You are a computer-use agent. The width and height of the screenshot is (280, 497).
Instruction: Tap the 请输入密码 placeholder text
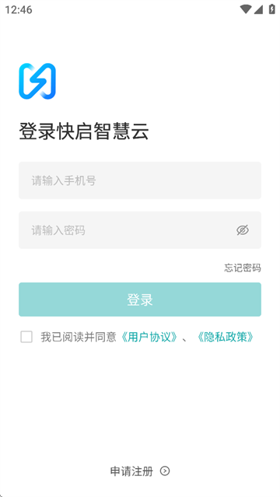pos(58,230)
